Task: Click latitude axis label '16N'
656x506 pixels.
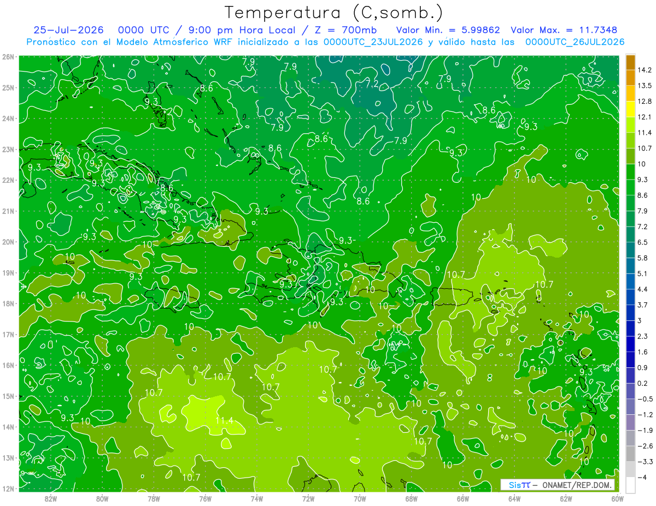Action: (8, 365)
